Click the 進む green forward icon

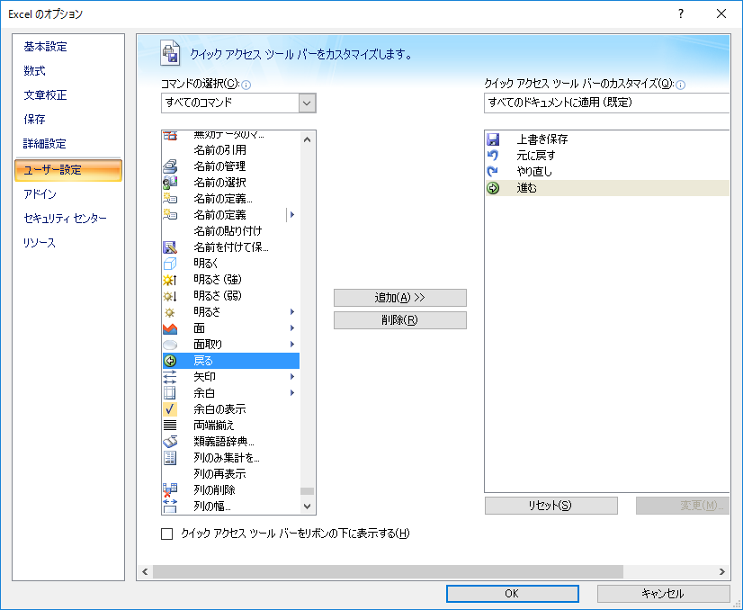pyautogui.click(x=493, y=188)
